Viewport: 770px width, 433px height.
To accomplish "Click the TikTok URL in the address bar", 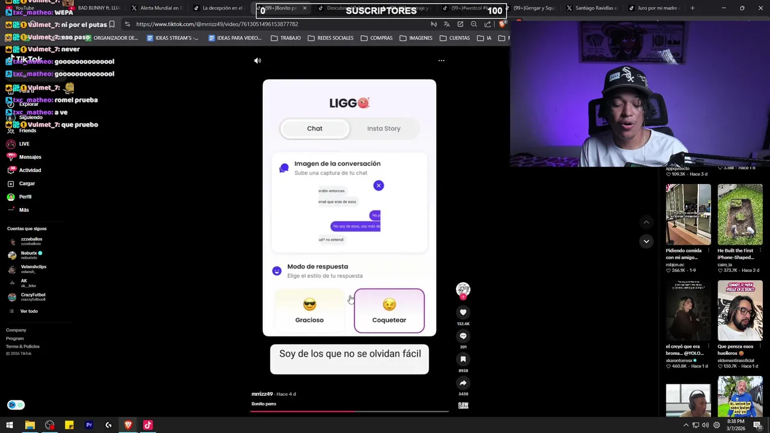I will point(217,24).
